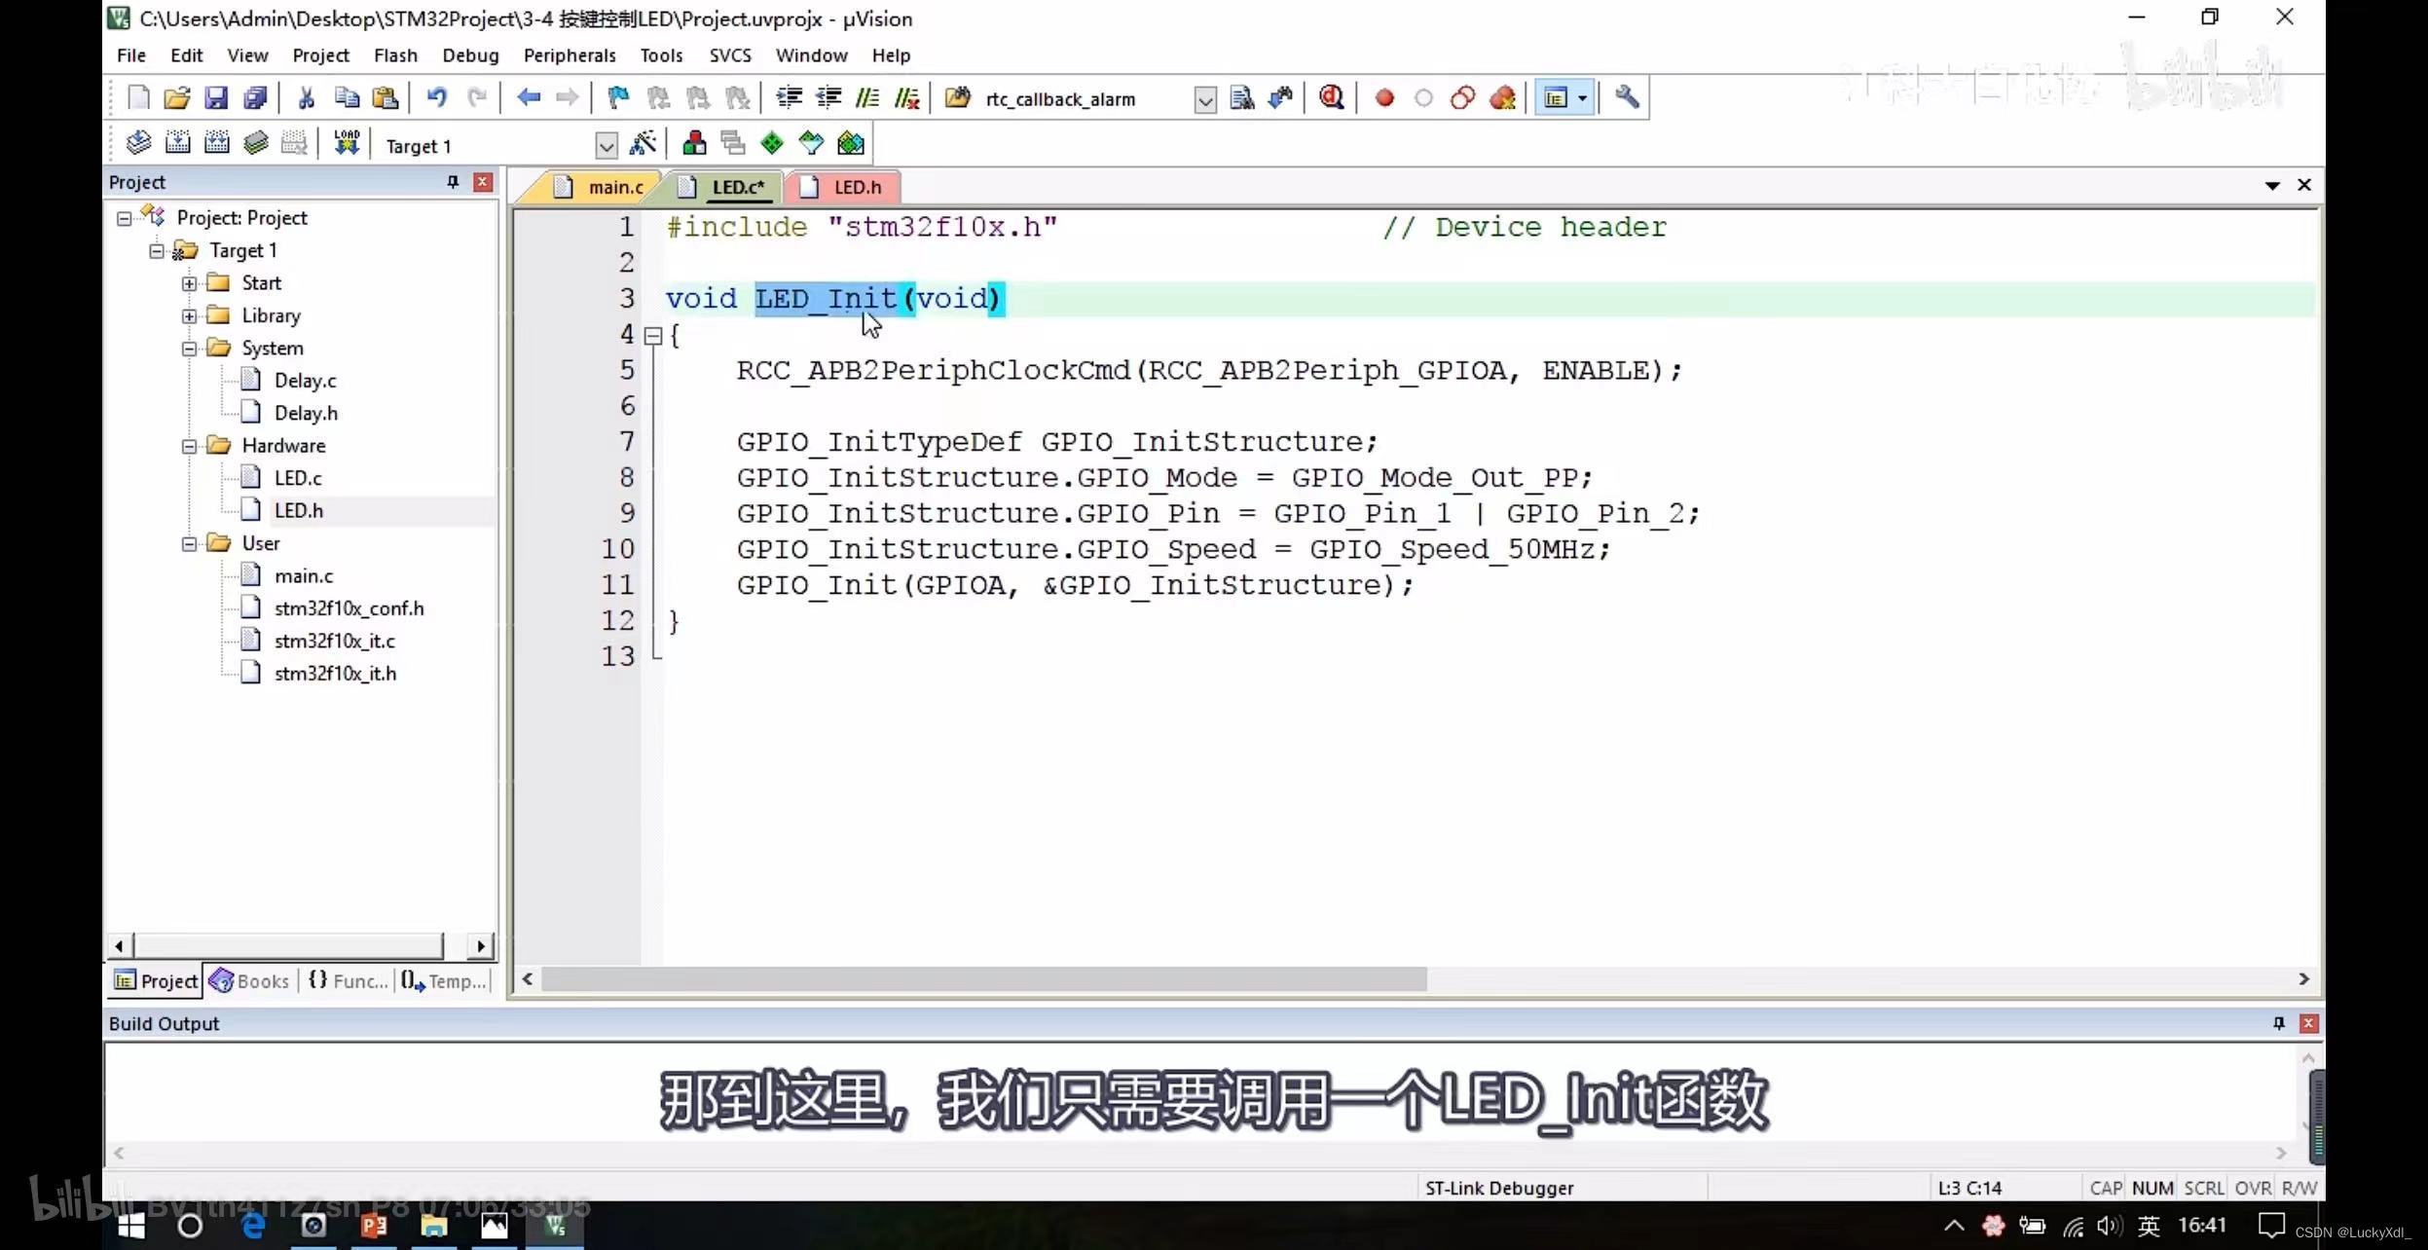Navigate forwards with the right arrow icon
Screen dimensions: 2428x1250
pos(567,97)
